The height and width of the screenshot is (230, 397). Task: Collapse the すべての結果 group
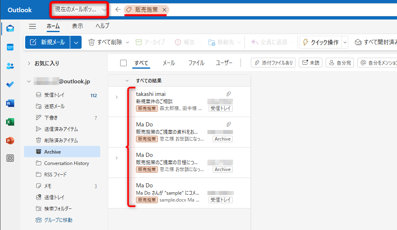point(127,80)
